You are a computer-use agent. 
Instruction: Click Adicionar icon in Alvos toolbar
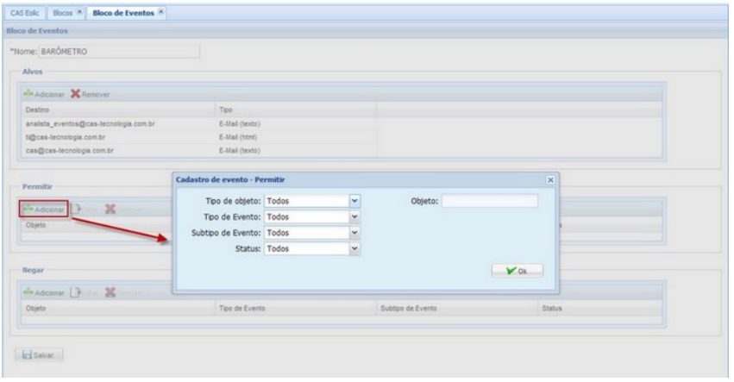pos(30,93)
